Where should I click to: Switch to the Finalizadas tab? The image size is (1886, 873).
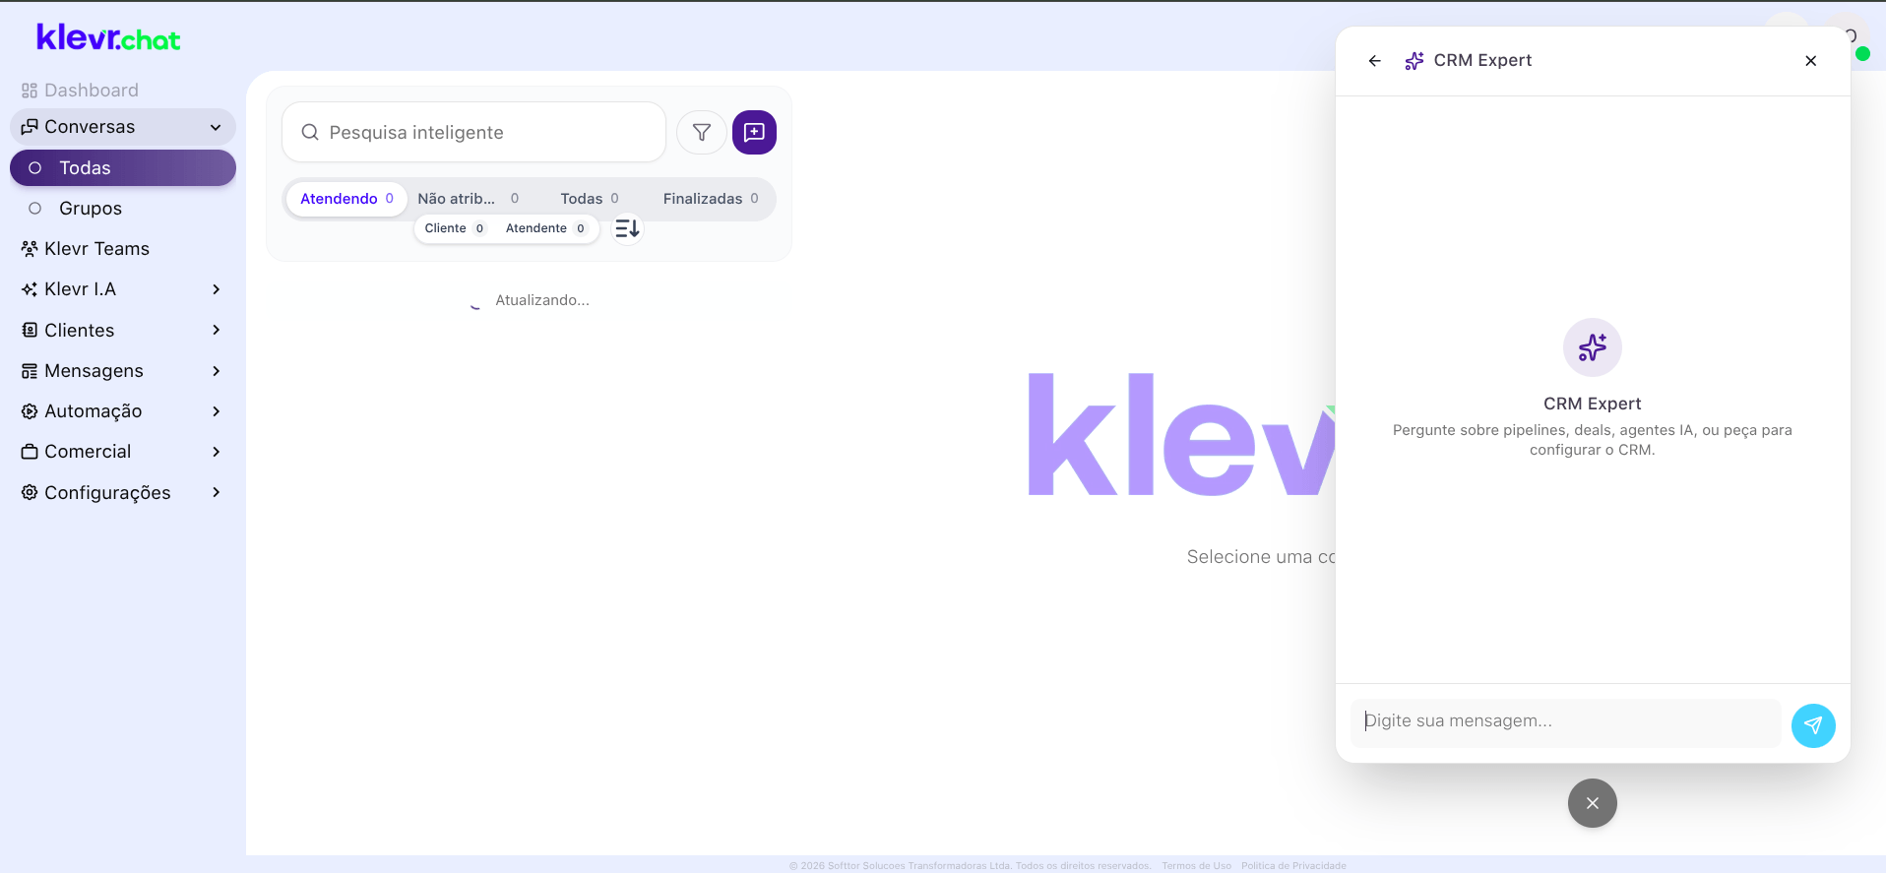tap(711, 199)
